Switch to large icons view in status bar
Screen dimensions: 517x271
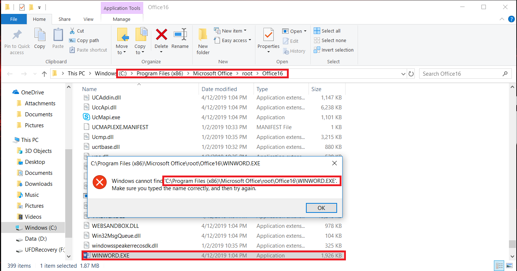point(509,266)
